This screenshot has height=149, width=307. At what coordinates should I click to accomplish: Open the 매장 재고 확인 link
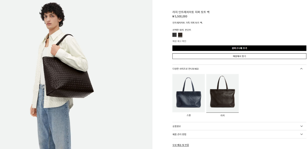pos(179,41)
